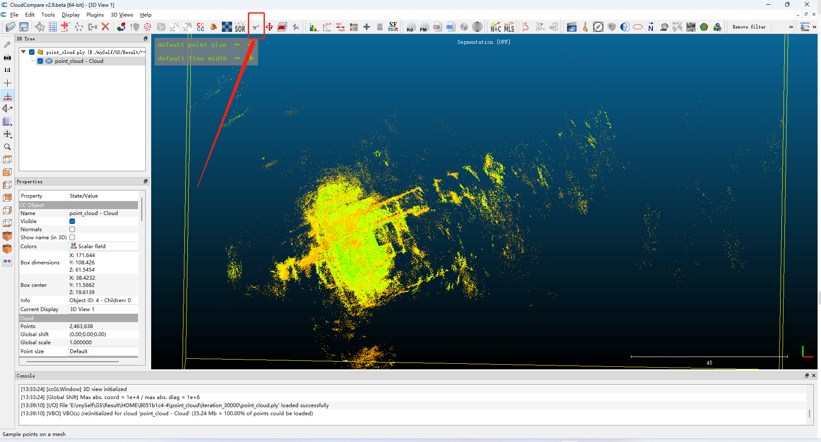Open the Colors Scalar field dropdown
821x442 pixels.
[x=103, y=246]
